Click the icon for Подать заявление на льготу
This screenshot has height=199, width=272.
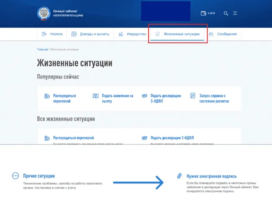[x=95, y=96]
